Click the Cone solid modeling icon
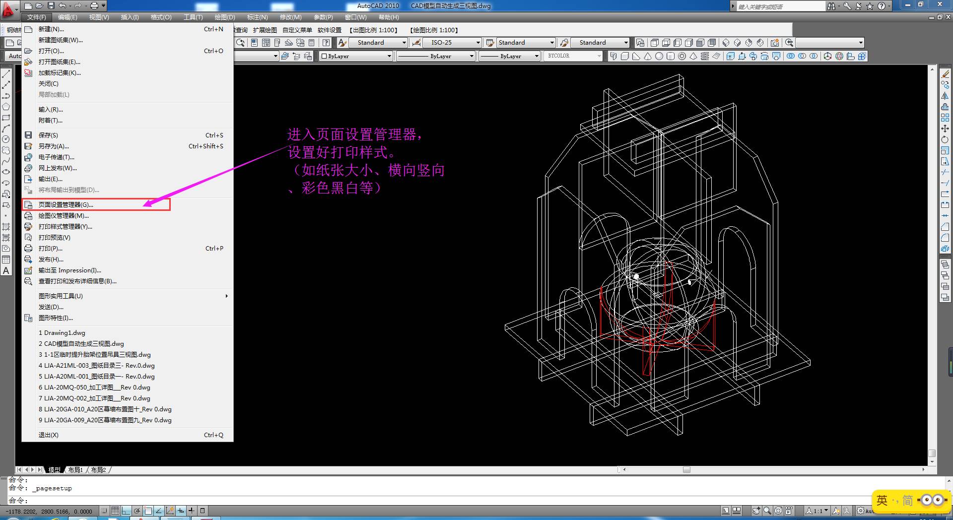953x520 pixels. tap(648, 57)
